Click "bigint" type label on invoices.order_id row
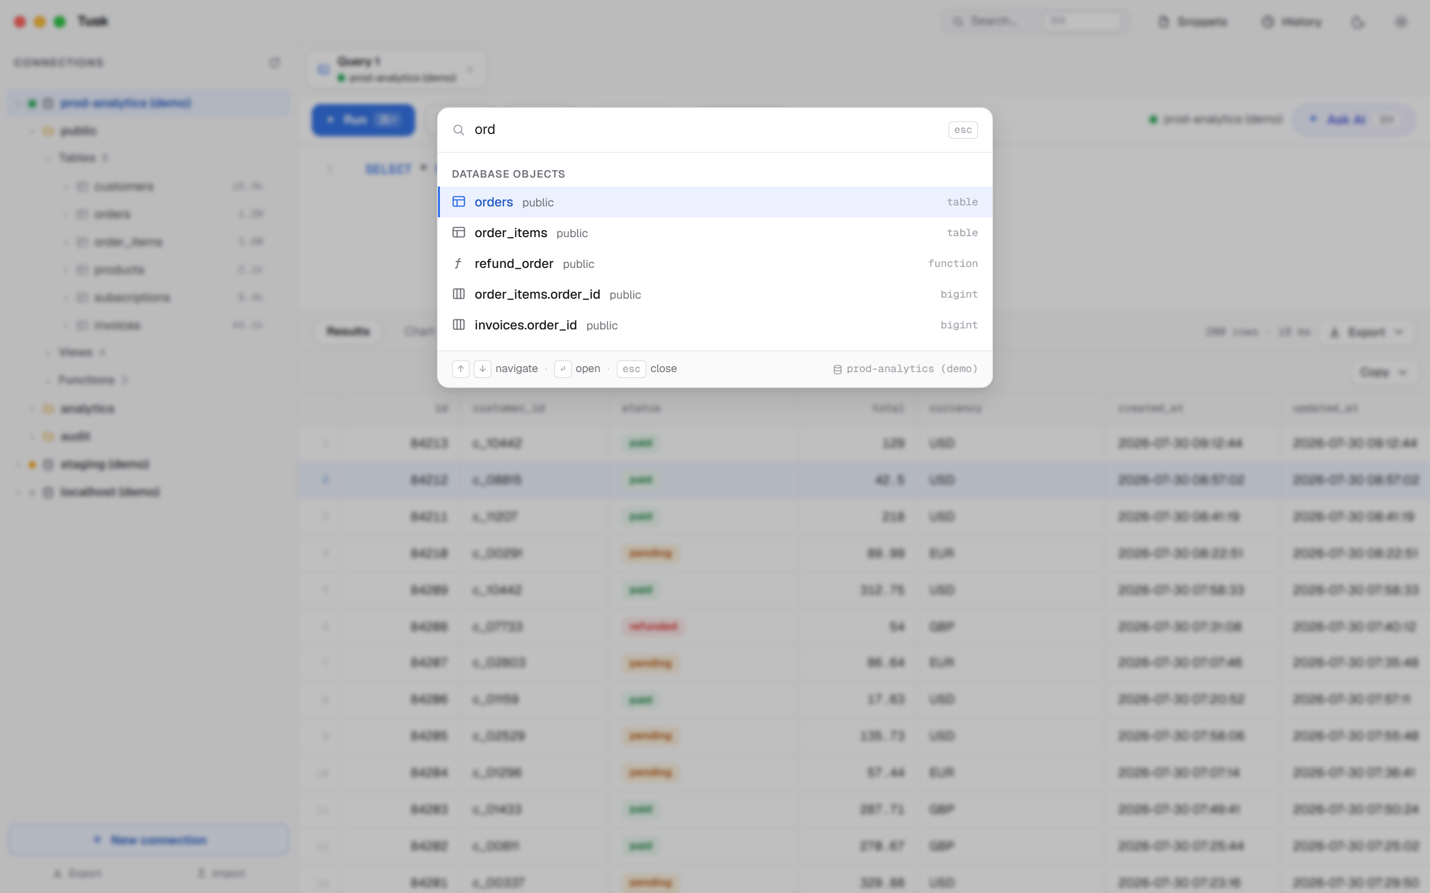1430x893 pixels. pyautogui.click(x=959, y=325)
